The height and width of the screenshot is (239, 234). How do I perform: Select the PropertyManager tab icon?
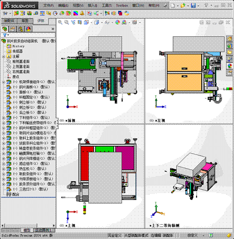click(12, 29)
